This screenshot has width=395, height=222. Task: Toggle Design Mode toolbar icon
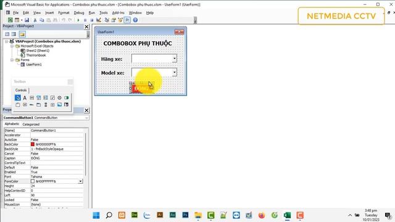click(99, 20)
